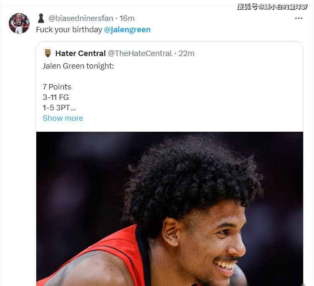Open the @biasedninersfan profile handle

coord(81,18)
